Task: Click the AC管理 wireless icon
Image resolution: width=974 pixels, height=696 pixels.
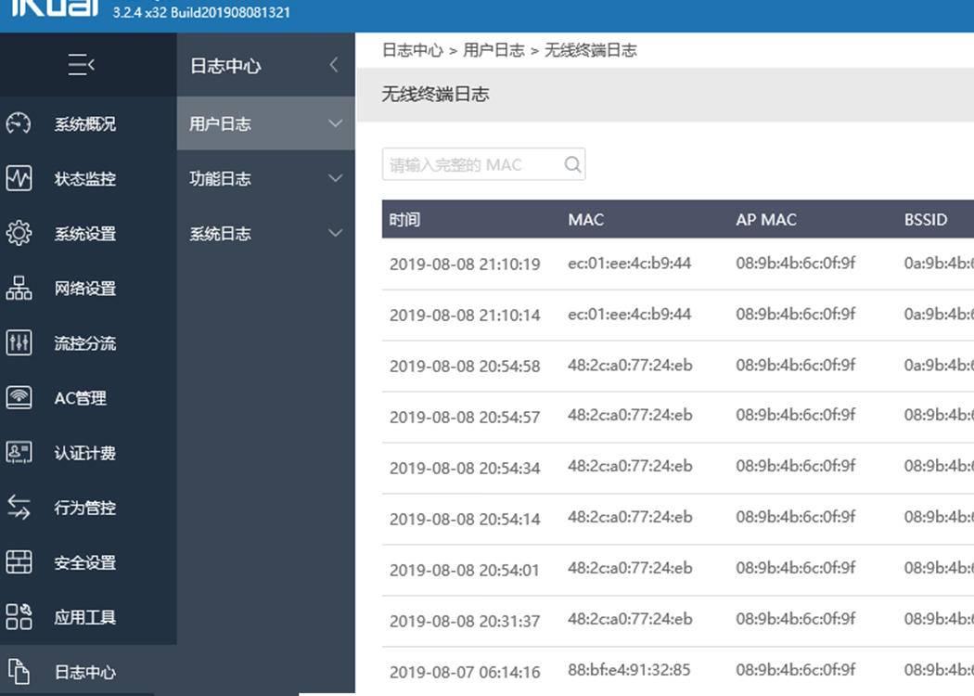Action: click(18, 397)
